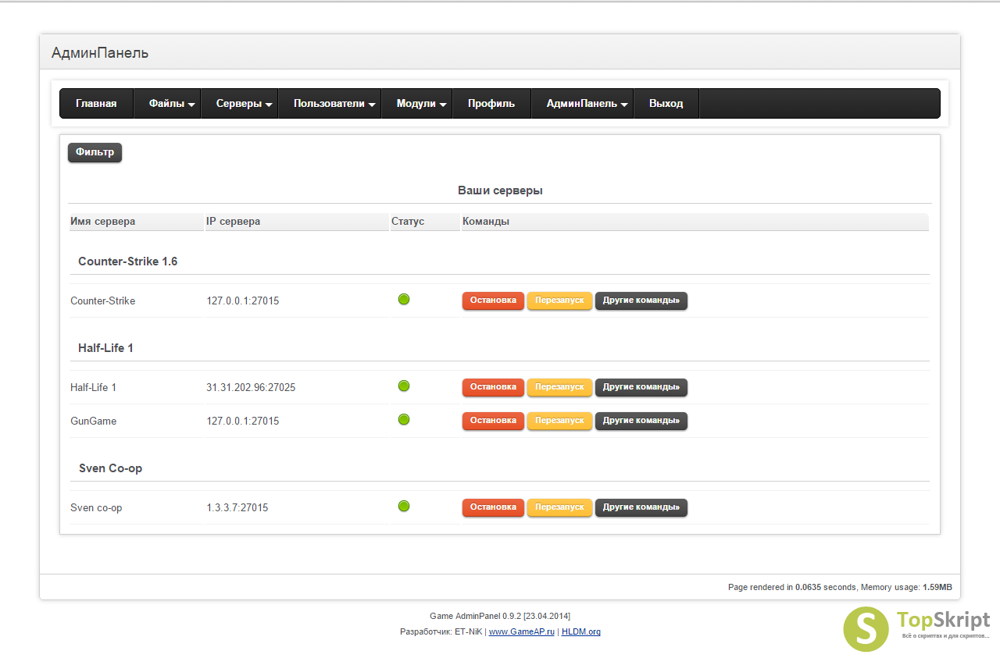
Task: Select the Sven co-op server name
Action: (x=96, y=508)
